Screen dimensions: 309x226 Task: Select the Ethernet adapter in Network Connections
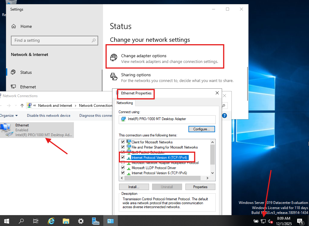click(x=37, y=130)
